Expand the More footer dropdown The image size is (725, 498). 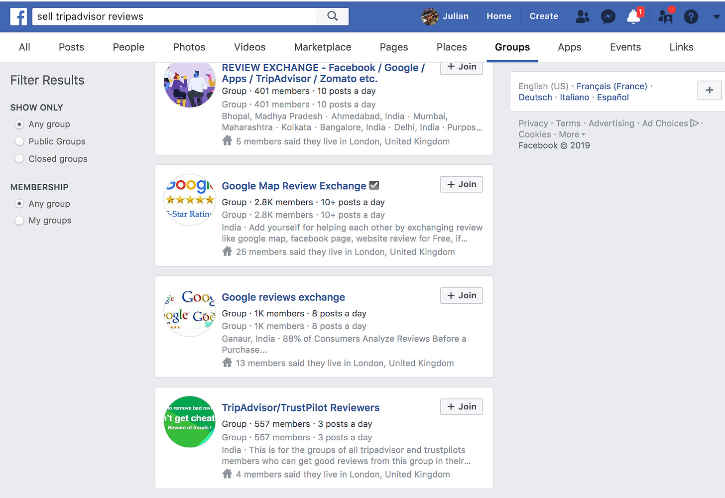coord(572,134)
